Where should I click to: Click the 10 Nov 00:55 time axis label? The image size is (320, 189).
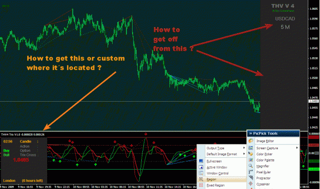[81, 187]
